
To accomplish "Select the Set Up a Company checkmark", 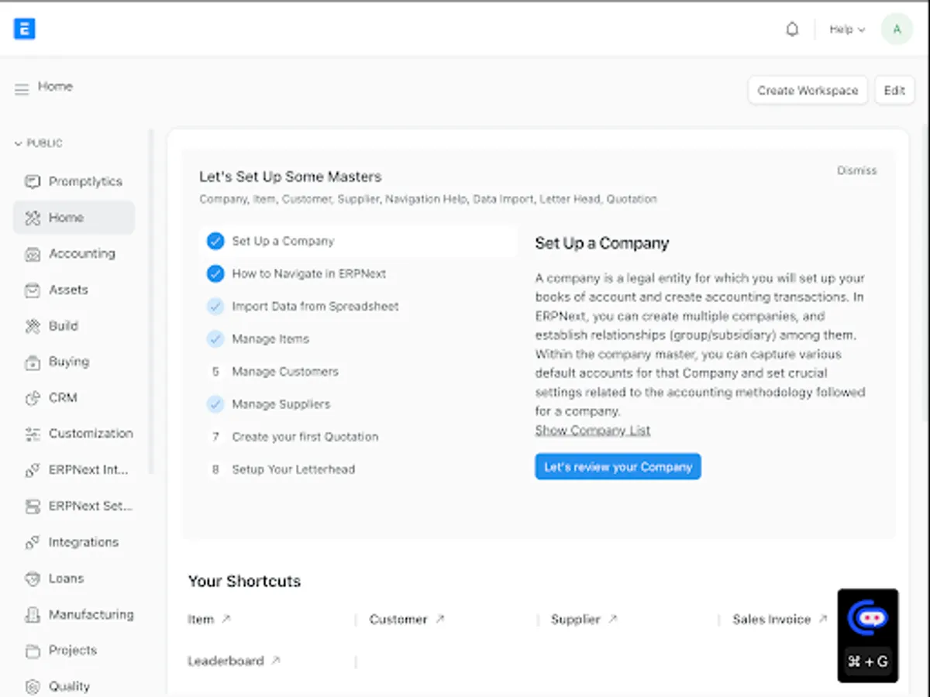I will 215,242.
